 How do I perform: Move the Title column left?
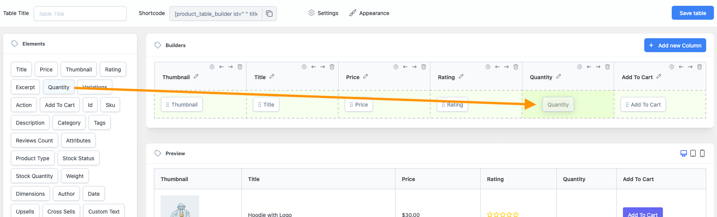(313, 67)
